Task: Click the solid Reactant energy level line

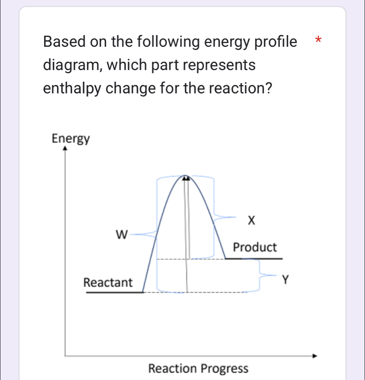Action: click(x=115, y=292)
